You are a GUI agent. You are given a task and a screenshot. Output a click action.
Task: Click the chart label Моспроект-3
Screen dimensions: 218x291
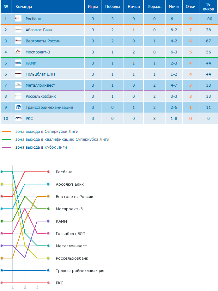pos(69,209)
